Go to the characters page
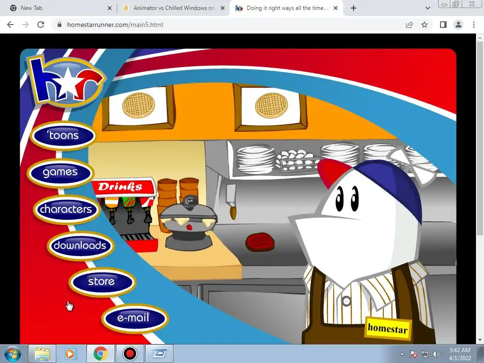 pos(66,209)
